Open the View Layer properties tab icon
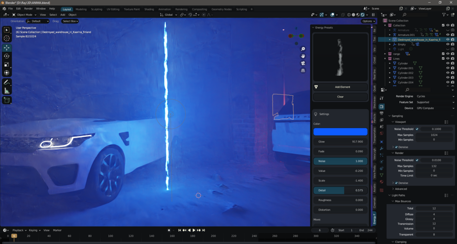Screen dimensions: 457x244 [382, 120]
